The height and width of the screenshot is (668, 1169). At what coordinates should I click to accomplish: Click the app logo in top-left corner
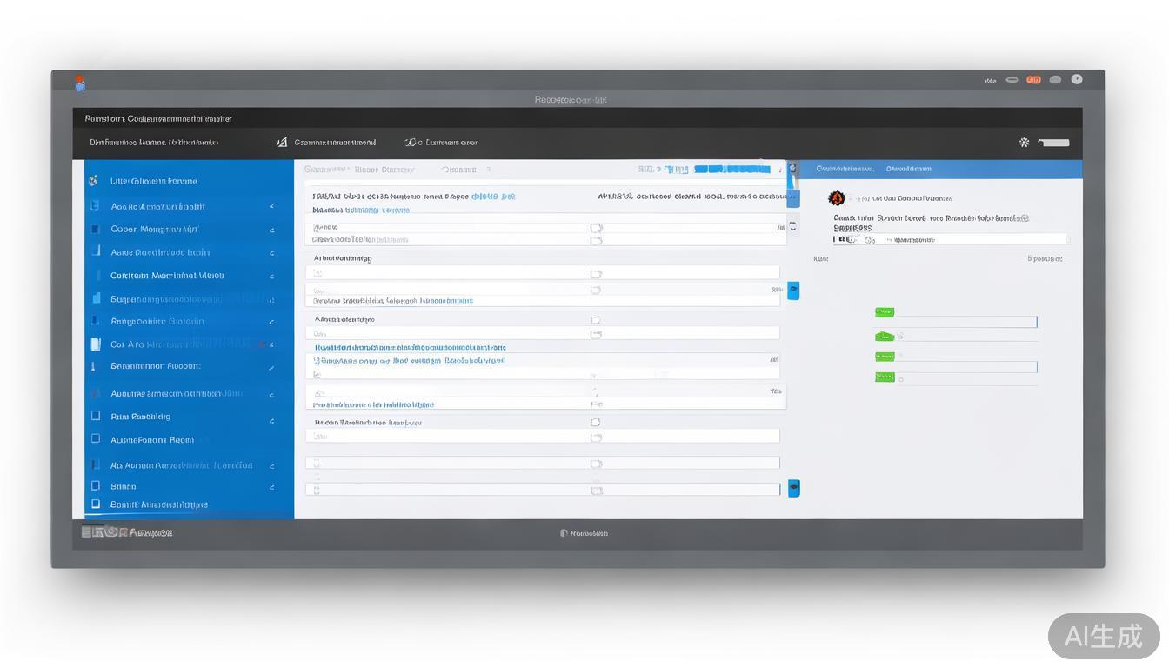[80, 83]
